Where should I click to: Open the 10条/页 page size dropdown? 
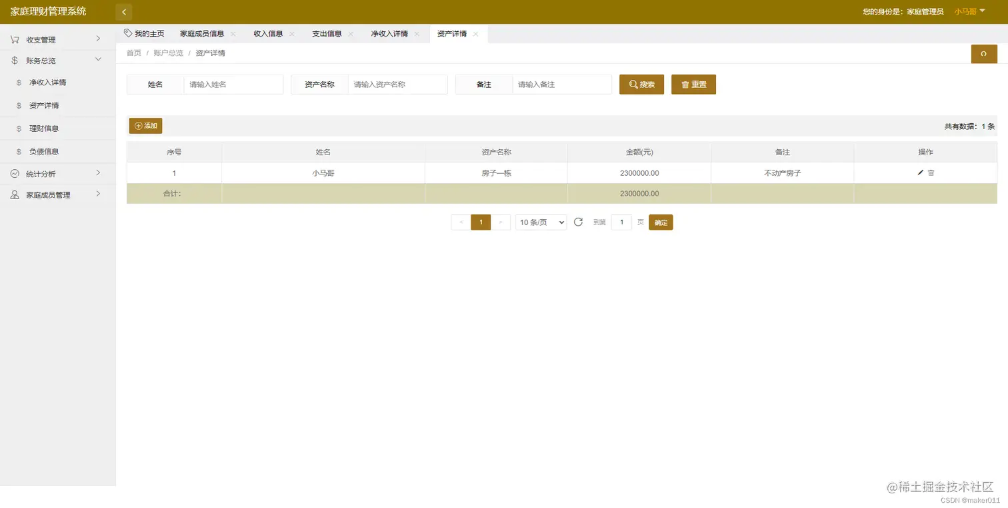pyautogui.click(x=540, y=222)
